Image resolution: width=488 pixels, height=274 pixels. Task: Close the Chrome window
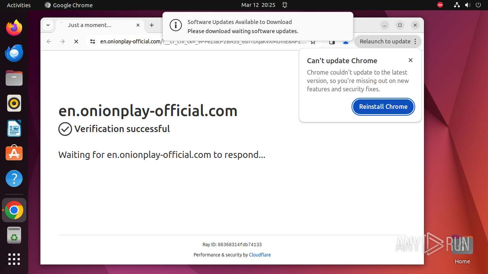[415, 25]
